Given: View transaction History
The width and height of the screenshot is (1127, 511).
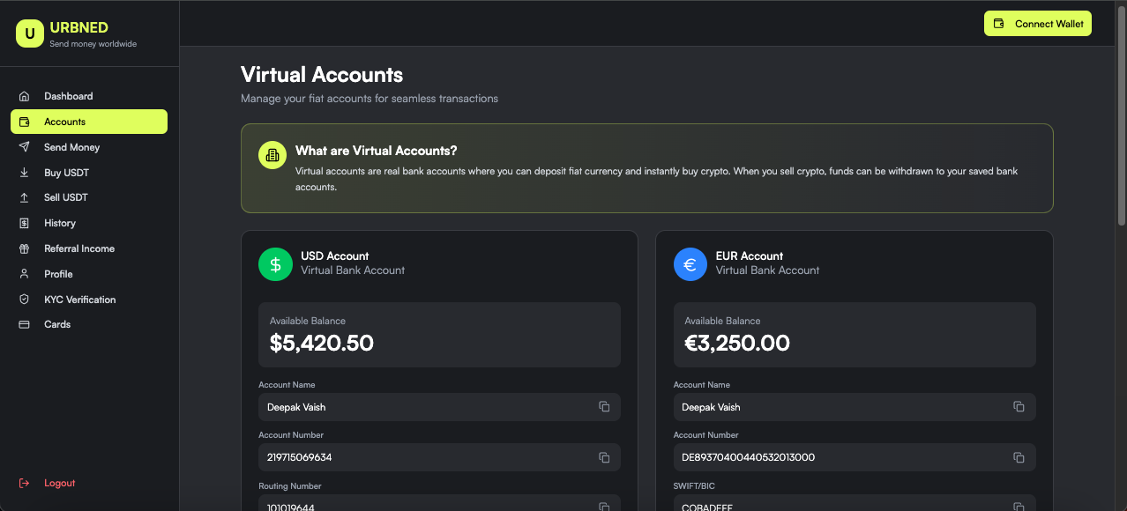Looking at the screenshot, I should [x=60, y=223].
